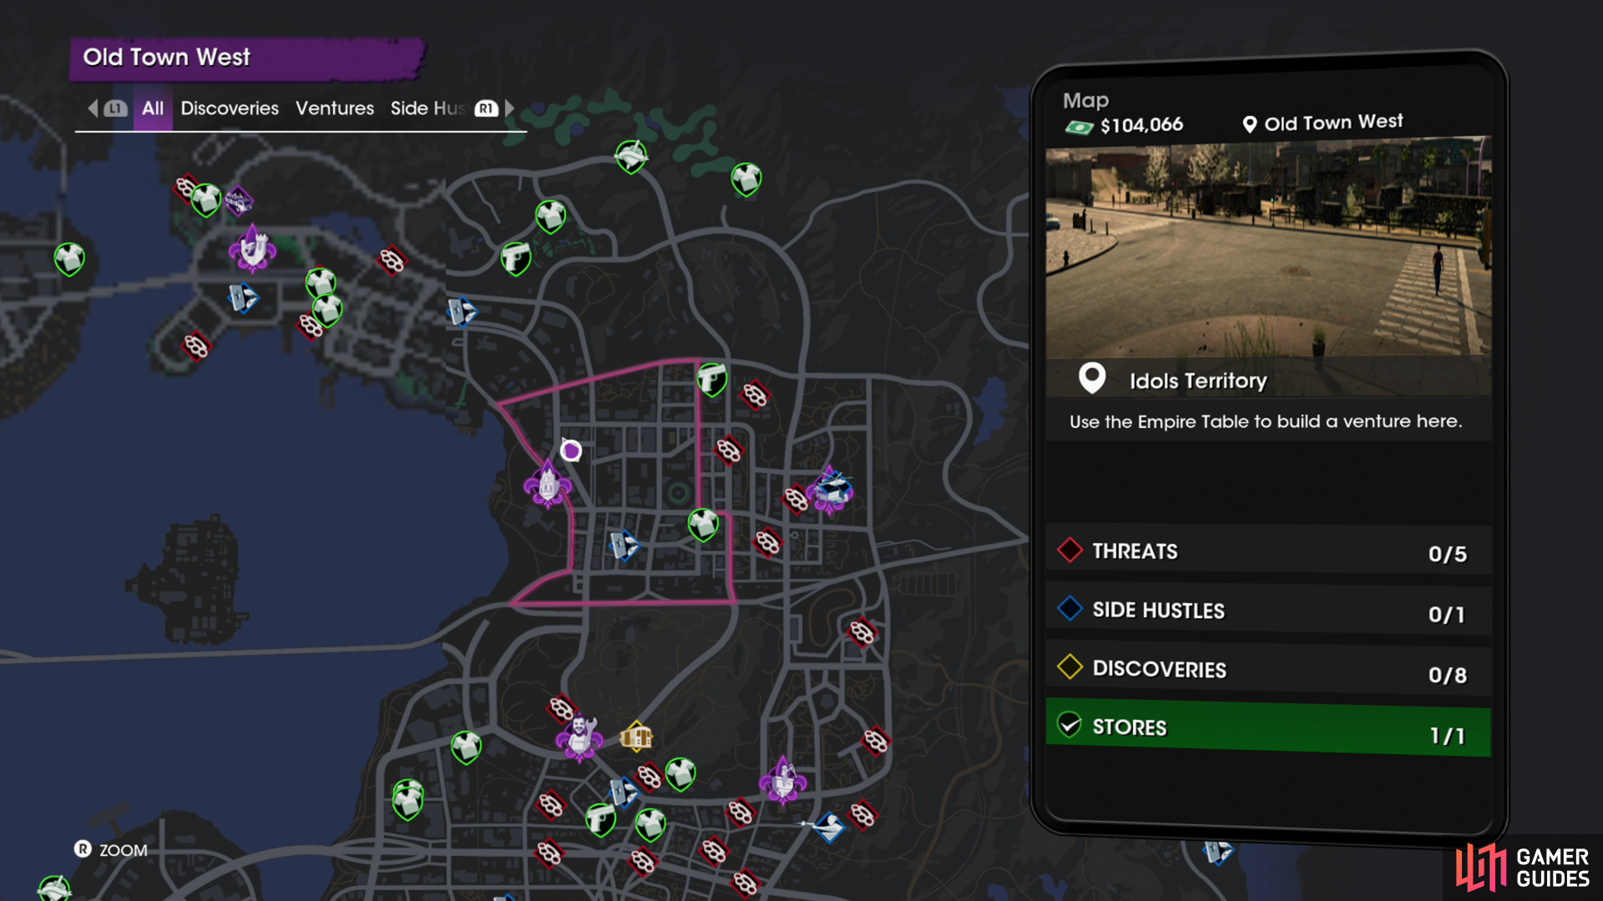This screenshot has width=1603, height=901.
Task: Click the Old Town West location preview image
Action: click(x=1267, y=250)
